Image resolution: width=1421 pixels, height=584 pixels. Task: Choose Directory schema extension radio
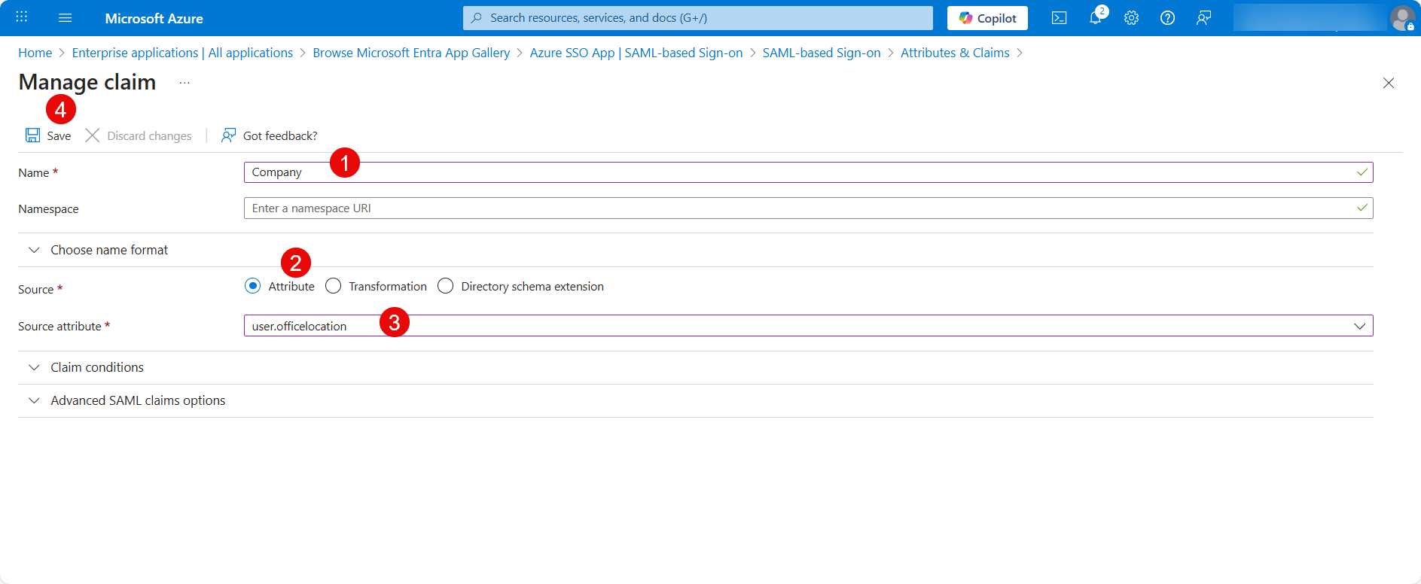[x=446, y=286]
